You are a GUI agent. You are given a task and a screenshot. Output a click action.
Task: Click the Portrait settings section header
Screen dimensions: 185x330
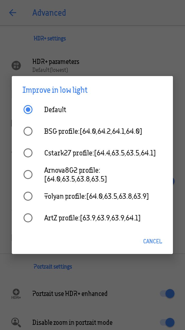pyautogui.click(x=53, y=267)
